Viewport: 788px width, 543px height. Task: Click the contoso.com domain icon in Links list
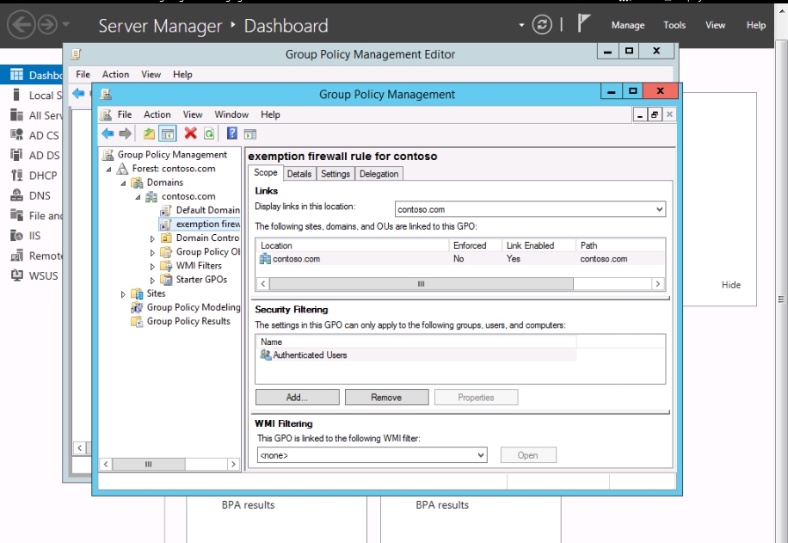point(265,259)
